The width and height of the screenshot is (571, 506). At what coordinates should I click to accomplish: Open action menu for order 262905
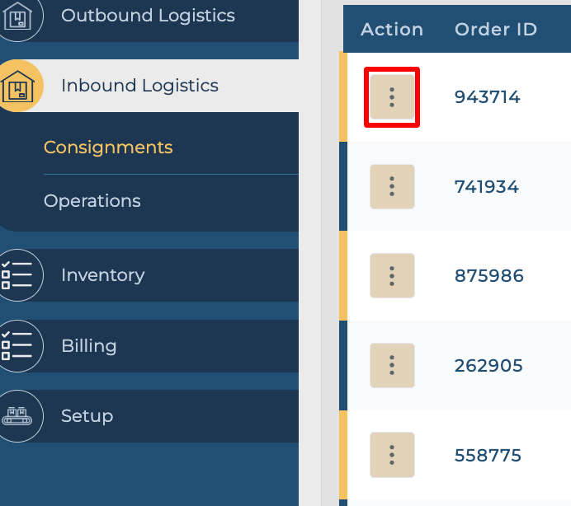392,366
